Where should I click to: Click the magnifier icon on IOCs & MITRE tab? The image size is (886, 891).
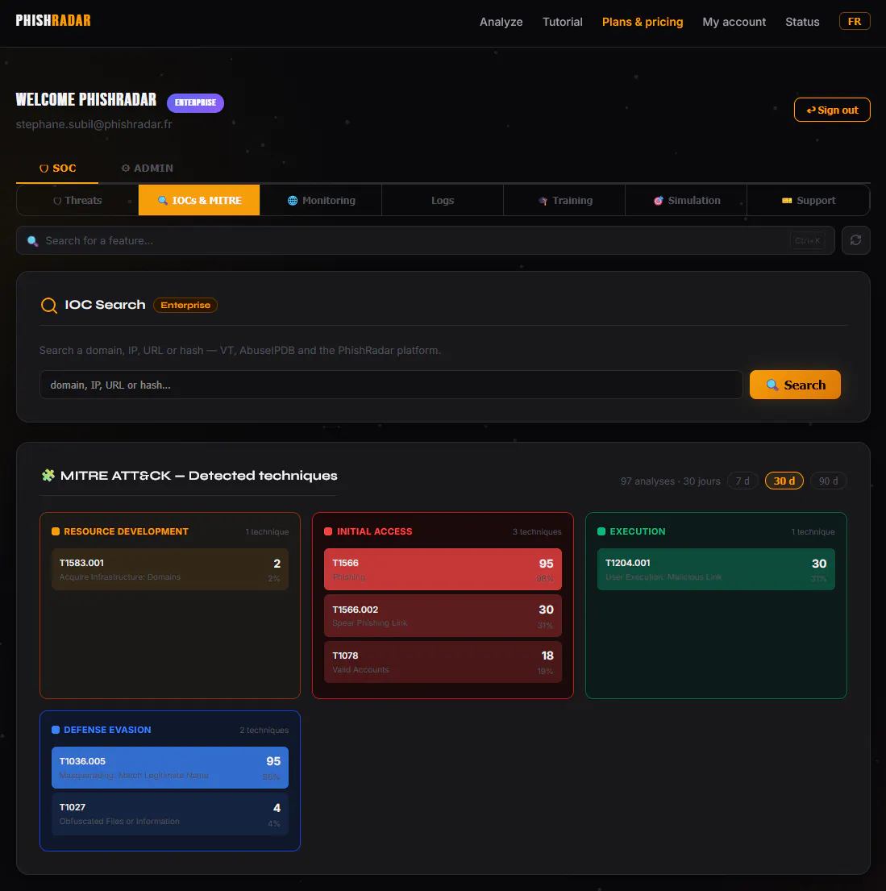coord(163,201)
